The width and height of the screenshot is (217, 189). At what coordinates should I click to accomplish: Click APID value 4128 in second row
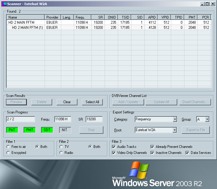click(x=153, y=28)
